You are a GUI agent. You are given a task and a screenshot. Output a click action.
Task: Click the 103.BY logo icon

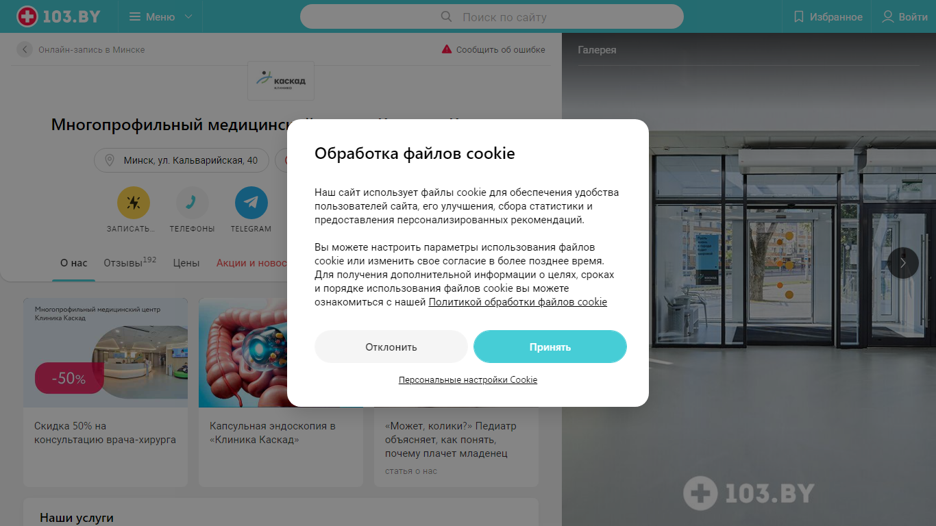point(27,16)
